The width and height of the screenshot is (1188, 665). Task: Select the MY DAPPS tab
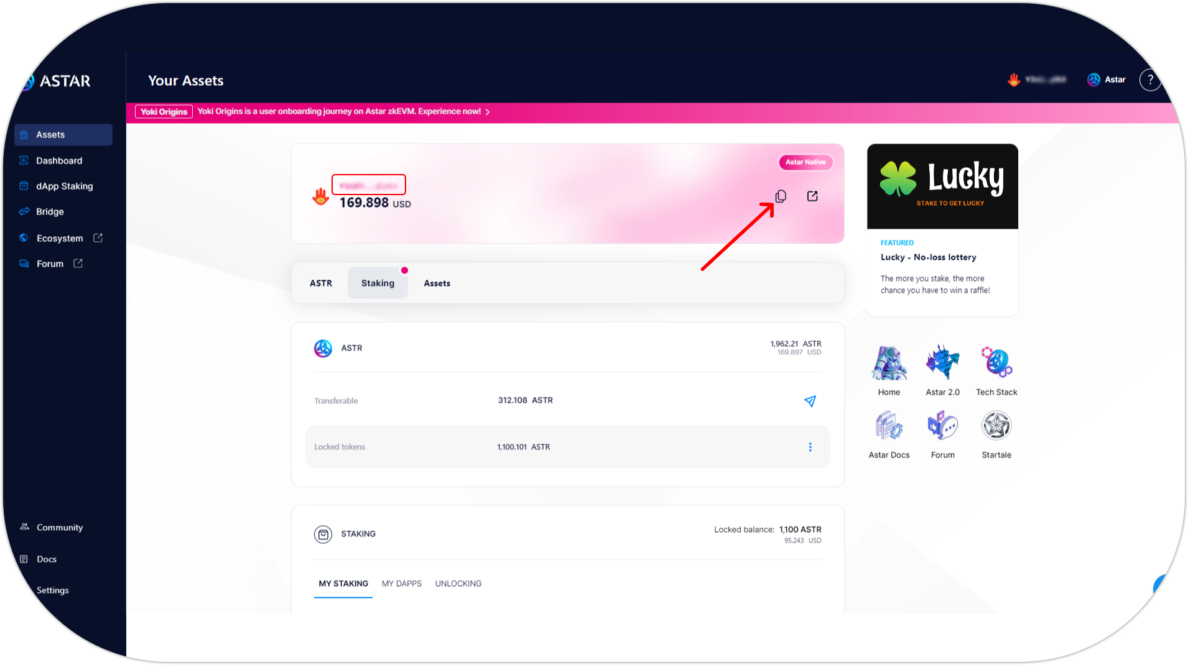point(401,584)
